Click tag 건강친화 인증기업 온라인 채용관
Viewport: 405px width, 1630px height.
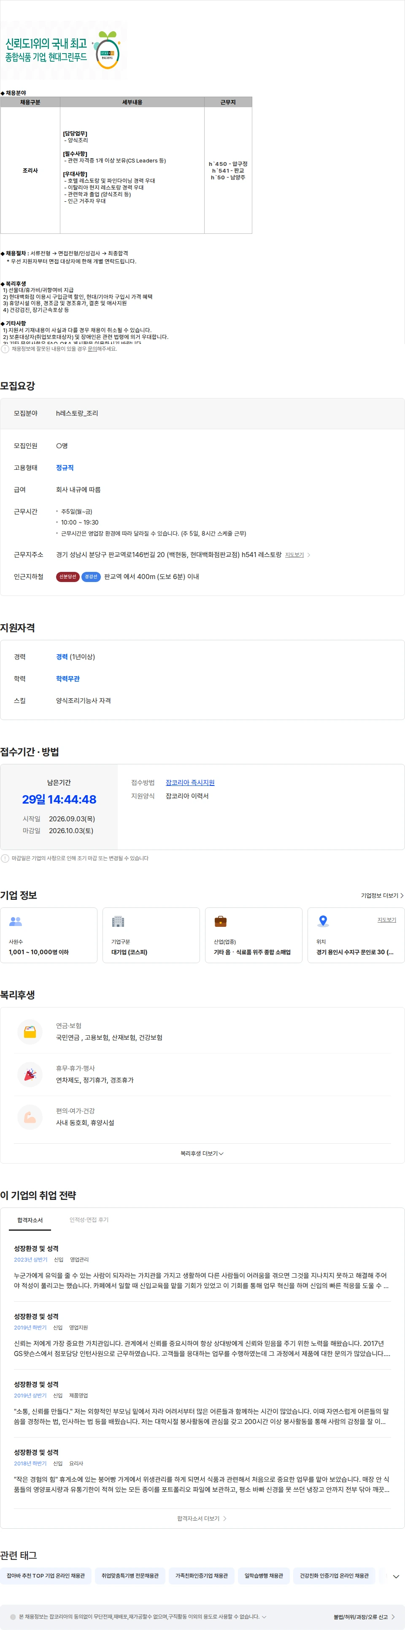pyautogui.click(x=334, y=1576)
